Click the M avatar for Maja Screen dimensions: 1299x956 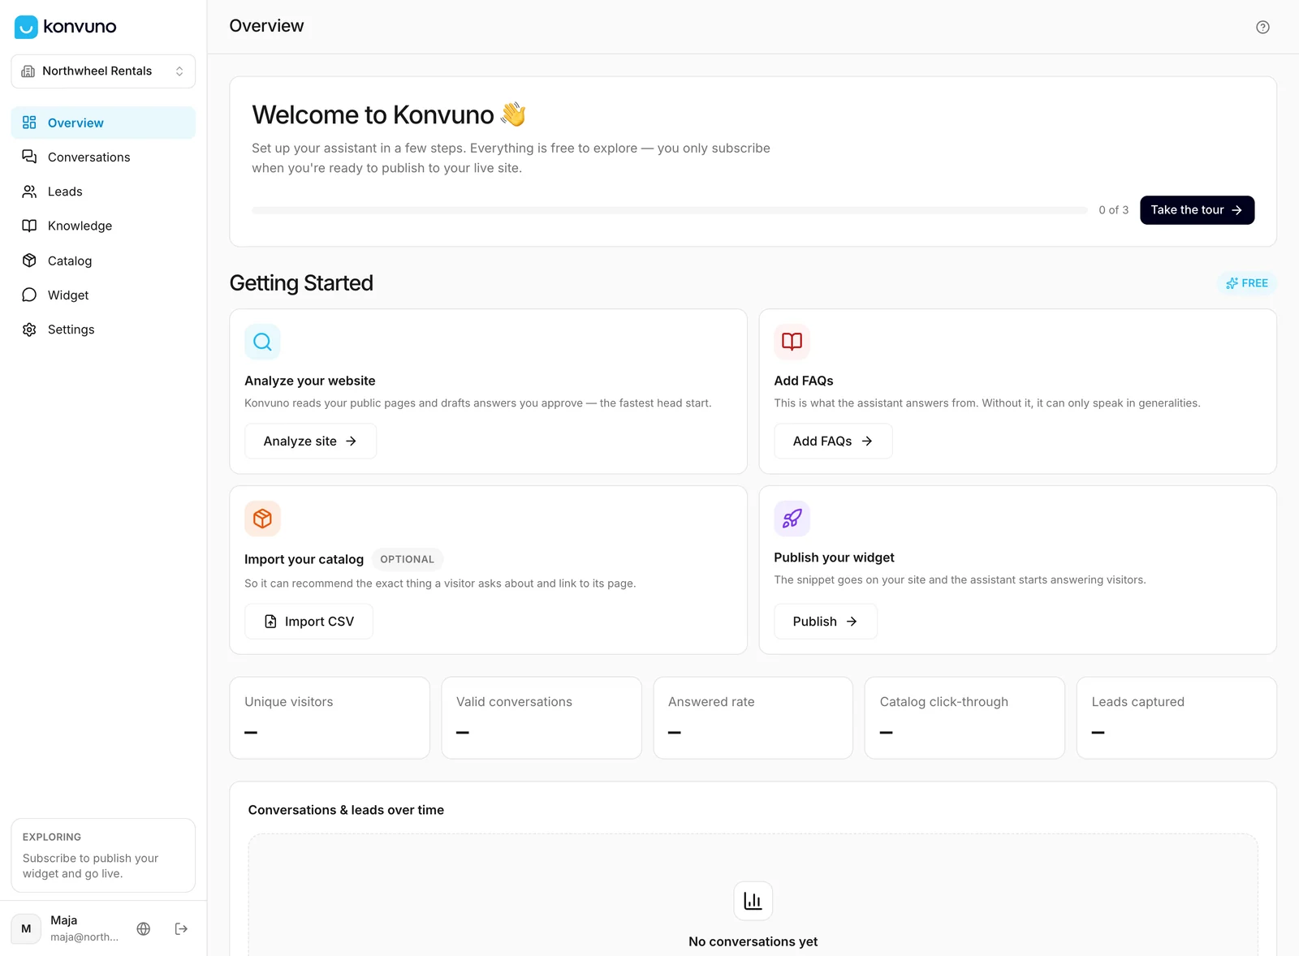coord(26,928)
